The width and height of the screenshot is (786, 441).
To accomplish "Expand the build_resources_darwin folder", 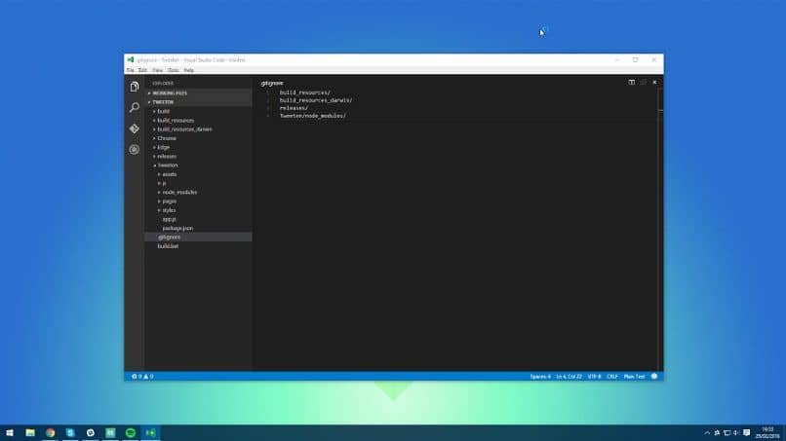I will [199, 129].
